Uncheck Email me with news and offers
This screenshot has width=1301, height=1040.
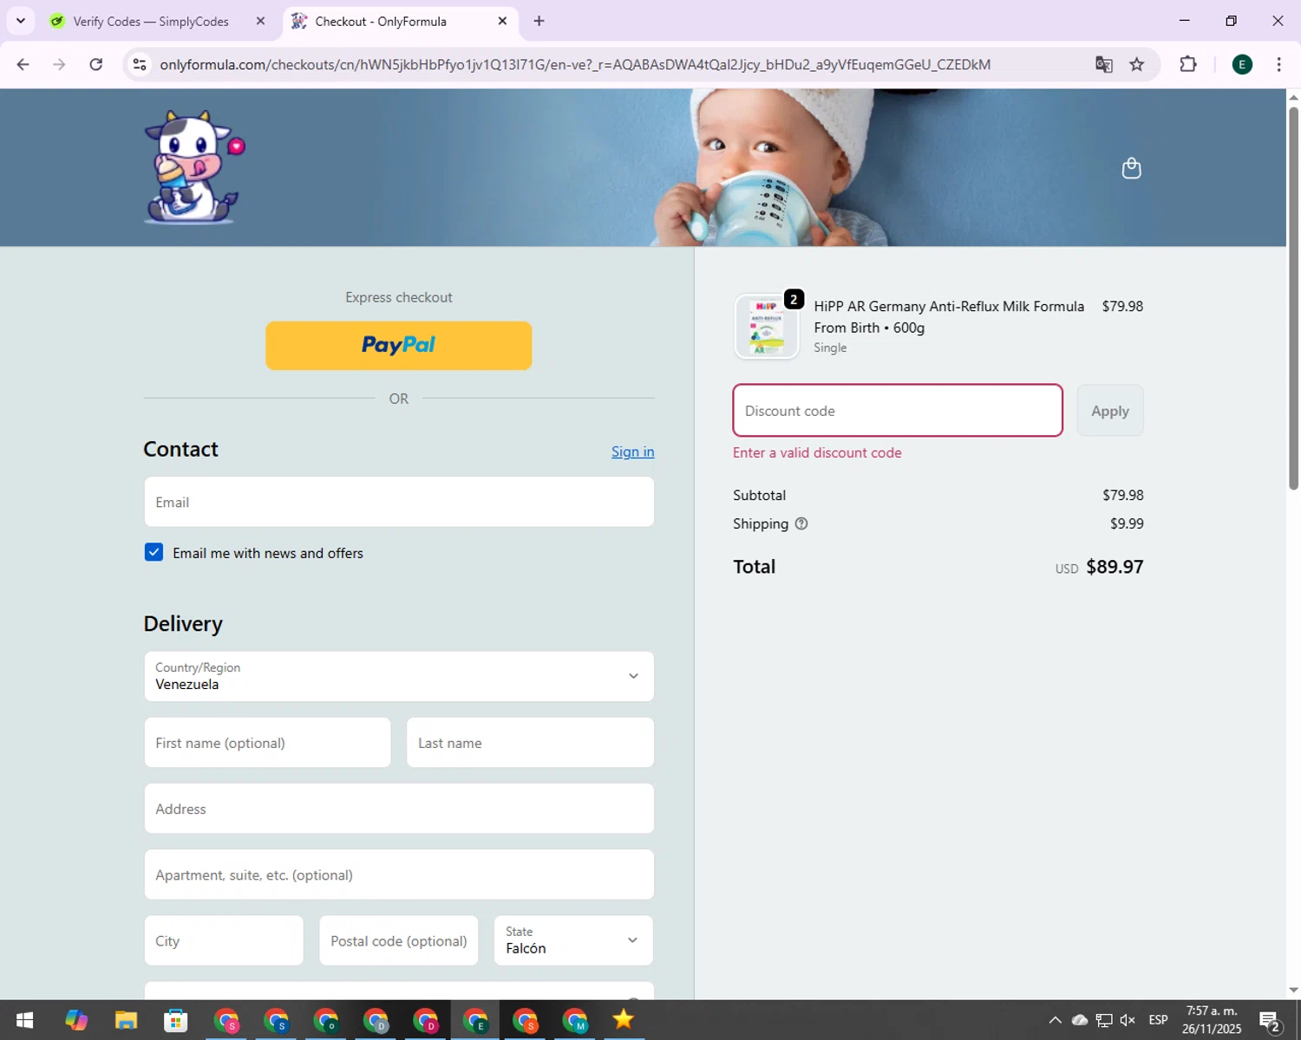coord(154,552)
